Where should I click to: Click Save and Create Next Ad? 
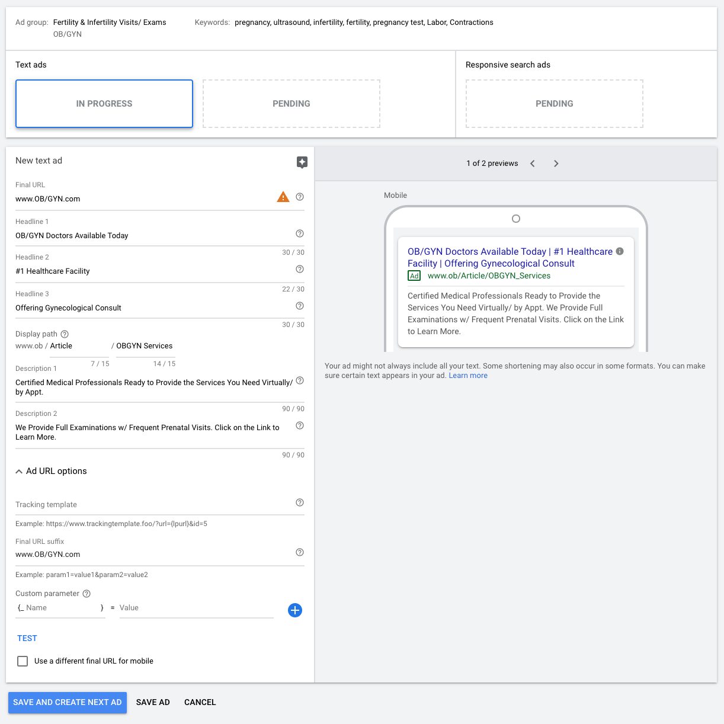68,702
